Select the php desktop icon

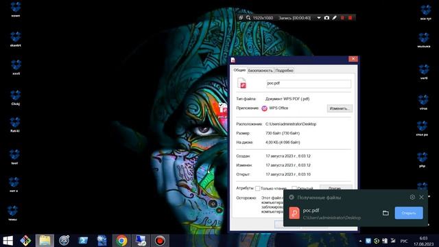click(423, 160)
